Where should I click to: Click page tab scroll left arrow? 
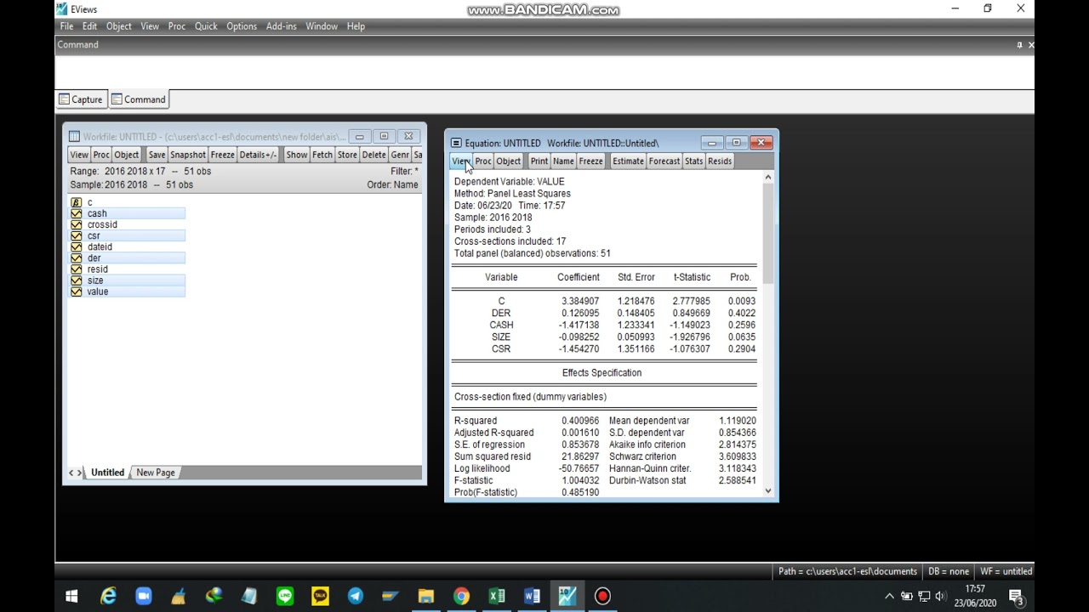point(71,473)
